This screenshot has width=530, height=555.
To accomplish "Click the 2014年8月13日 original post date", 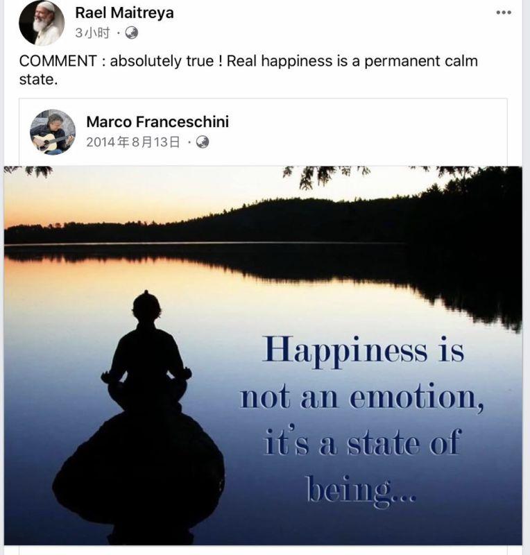I will [x=133, y=142].
